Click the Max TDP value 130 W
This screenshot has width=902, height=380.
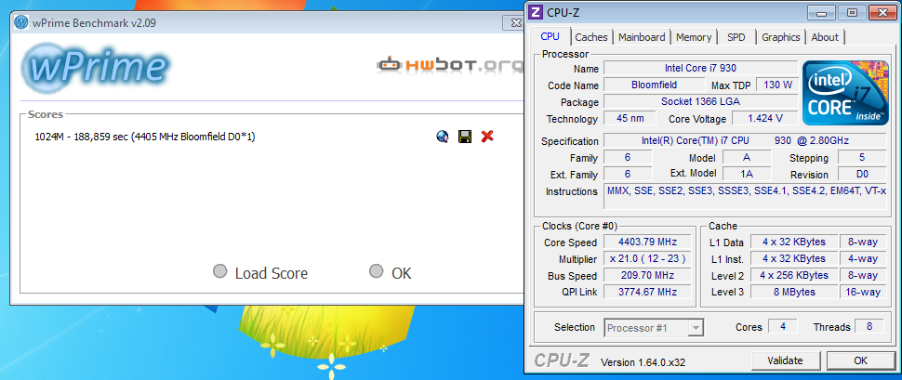(777, 85)
